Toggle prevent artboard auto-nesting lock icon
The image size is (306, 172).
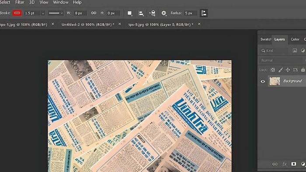[295, 70]
